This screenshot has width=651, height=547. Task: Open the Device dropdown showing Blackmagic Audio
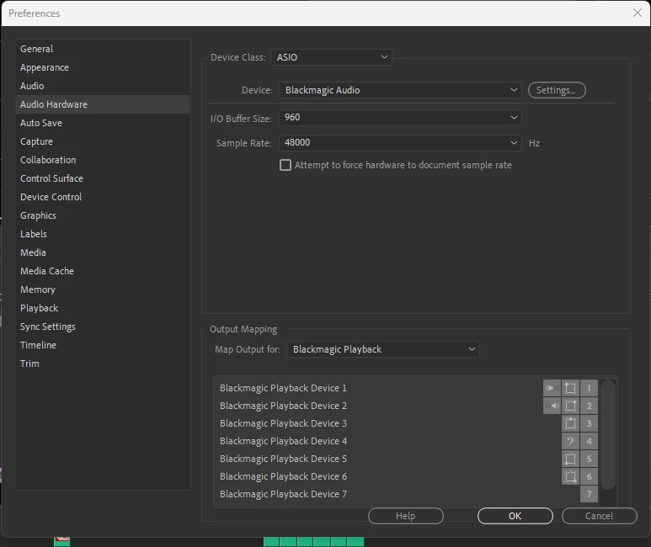400,90
